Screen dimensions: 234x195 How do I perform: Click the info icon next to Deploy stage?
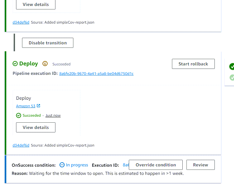pyautogui.click(x=45, y=64)
